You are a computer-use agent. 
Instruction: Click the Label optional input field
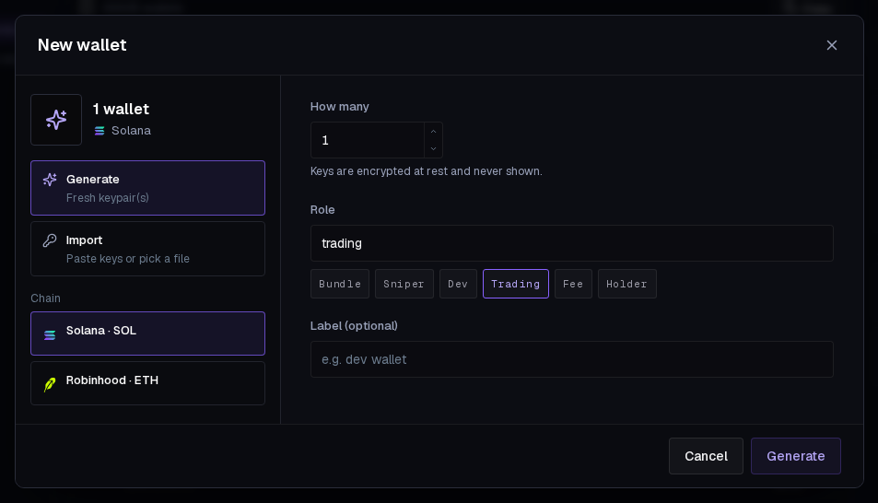(572, 359)
